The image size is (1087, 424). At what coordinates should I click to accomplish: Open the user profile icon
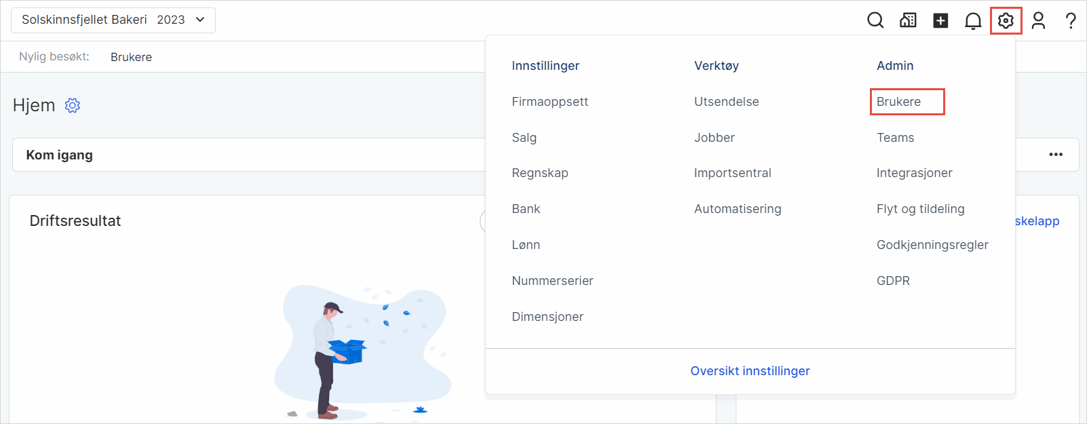[1038, 21]
